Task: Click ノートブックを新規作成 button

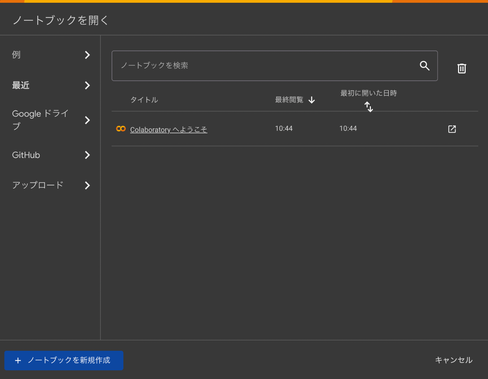Action: tap(64, 360)
